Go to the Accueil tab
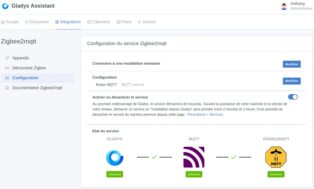The height and width of the screenshot is (189, 314). click(x=10, y=22)
